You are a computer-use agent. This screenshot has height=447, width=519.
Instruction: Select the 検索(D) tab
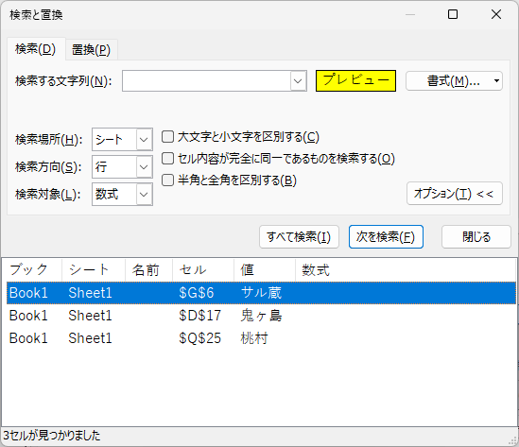36,49
